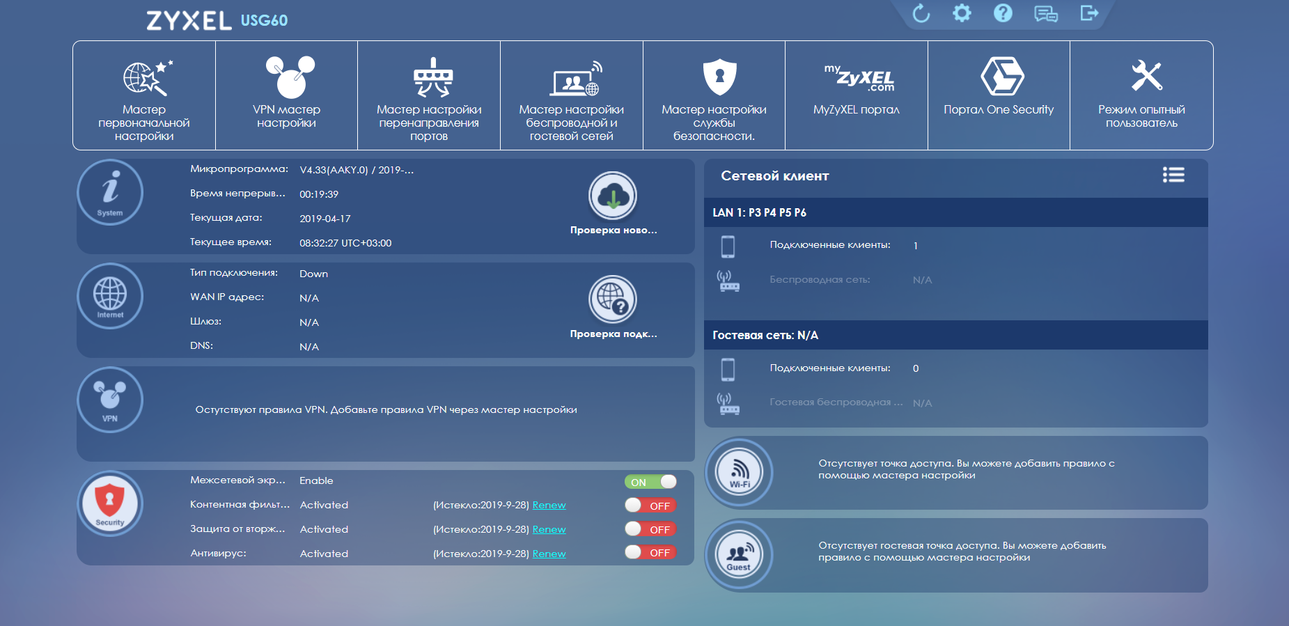The height and width of the screenshot is (626, 1289).
Task: Click the logout icon in the top bar
Action: coord(1089,13)
